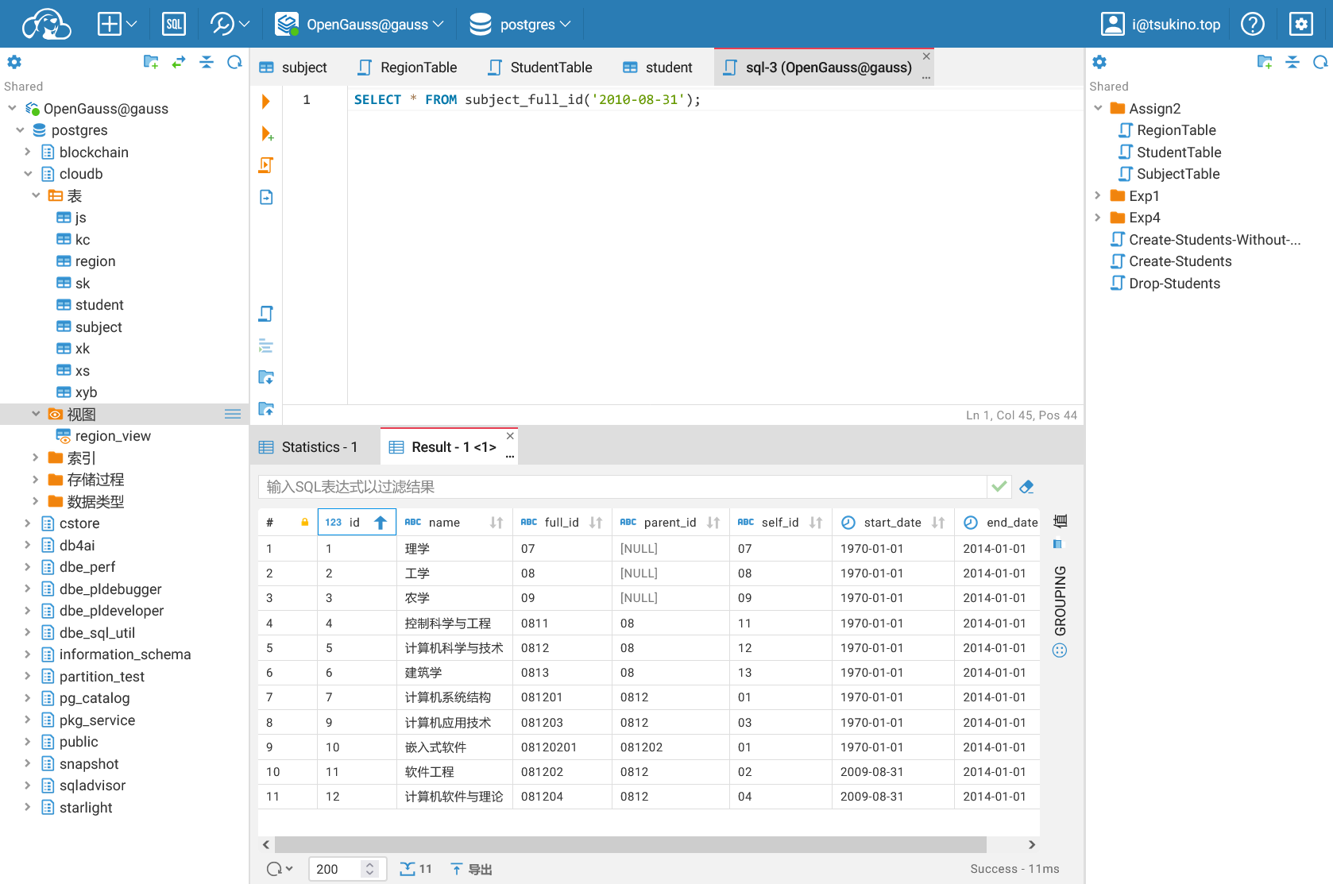Click the 导出 export button
Screen dimensions: 1333x884
pos(472,869)
